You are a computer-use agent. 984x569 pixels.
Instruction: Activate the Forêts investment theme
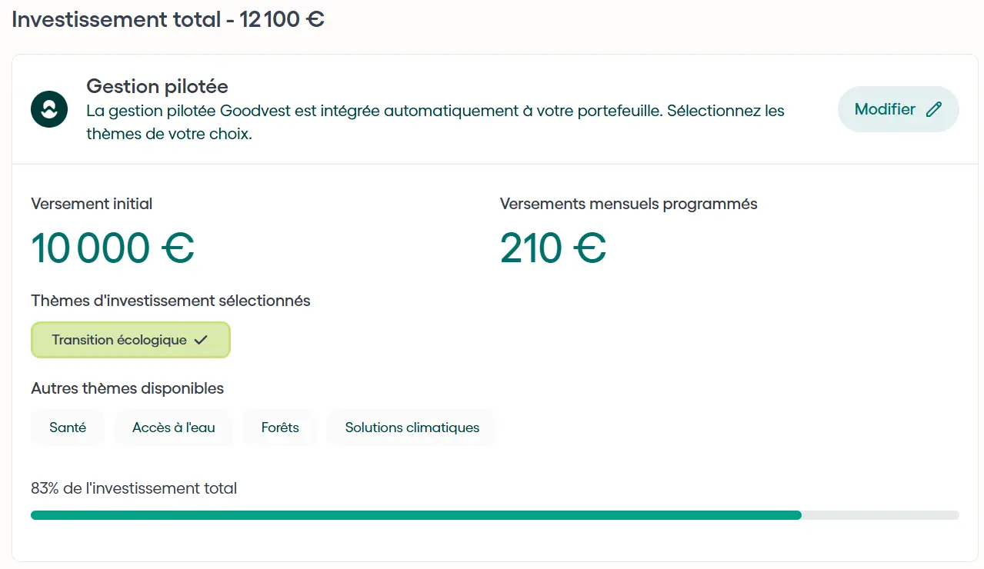coord(279,428)
